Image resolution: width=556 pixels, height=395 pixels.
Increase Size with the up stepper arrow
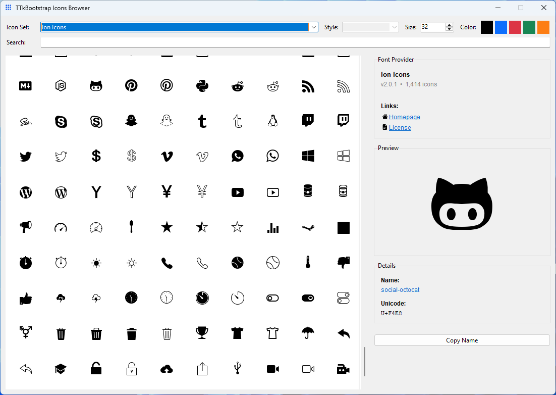(x=449, y=25)
